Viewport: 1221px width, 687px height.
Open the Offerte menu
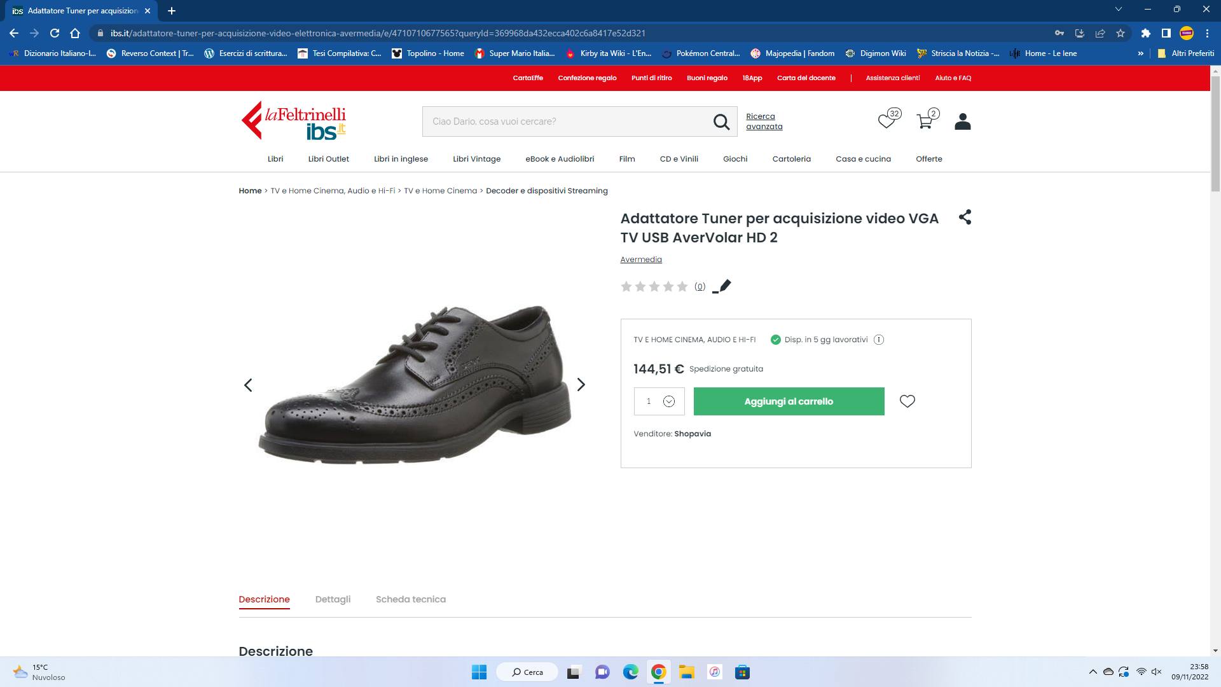tap(929, 159)
